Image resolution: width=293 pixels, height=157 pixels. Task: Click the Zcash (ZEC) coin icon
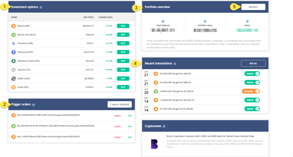pos(13,87)
